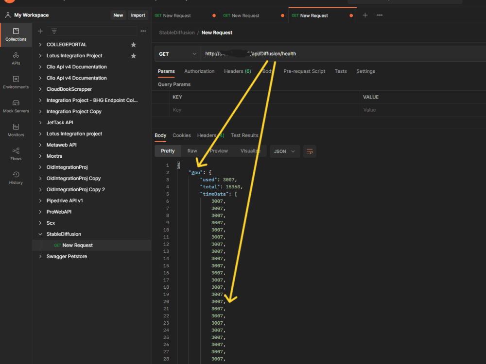Select New Request under StableDiffusion
486x364 pixels.
(x=77, y=246)
